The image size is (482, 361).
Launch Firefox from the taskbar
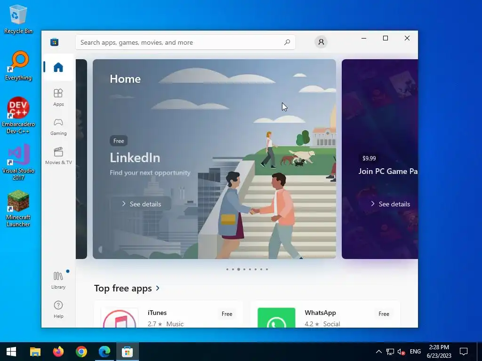[58, 352]
